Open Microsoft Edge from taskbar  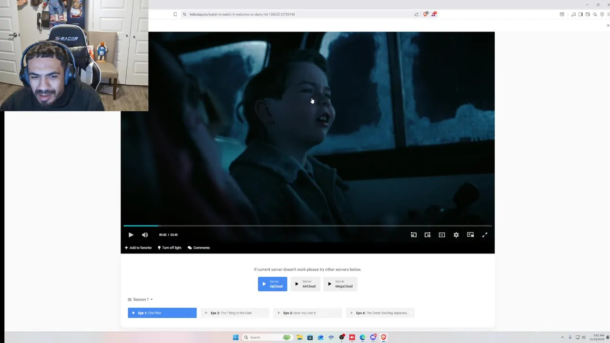(363, 337)
